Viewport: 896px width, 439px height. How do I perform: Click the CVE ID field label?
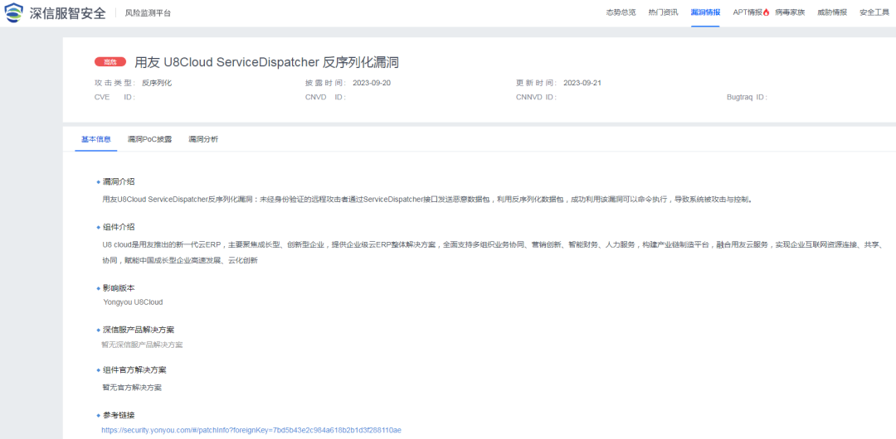[114, 97]
